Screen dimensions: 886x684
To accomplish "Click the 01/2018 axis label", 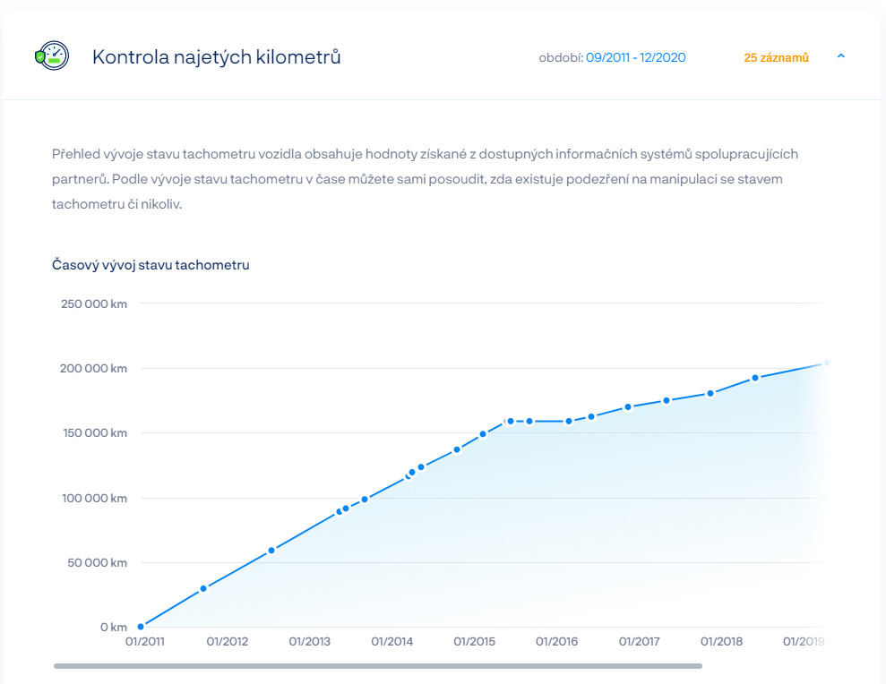I will [721, 642].
